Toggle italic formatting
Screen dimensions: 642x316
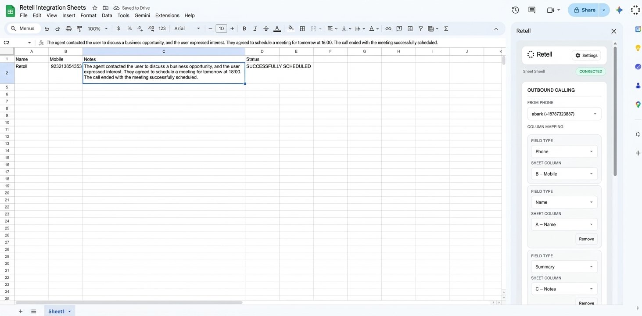pos(255,29)
